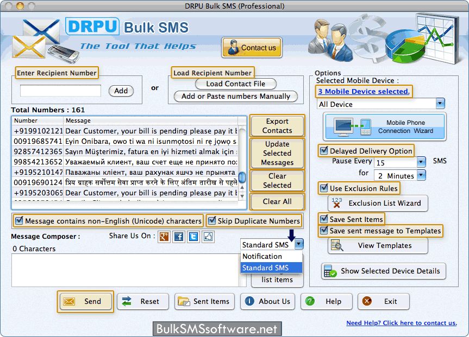Screen dimensions: 469x337
Task: Click Export Contacts
Action: (x=277, y=126)
